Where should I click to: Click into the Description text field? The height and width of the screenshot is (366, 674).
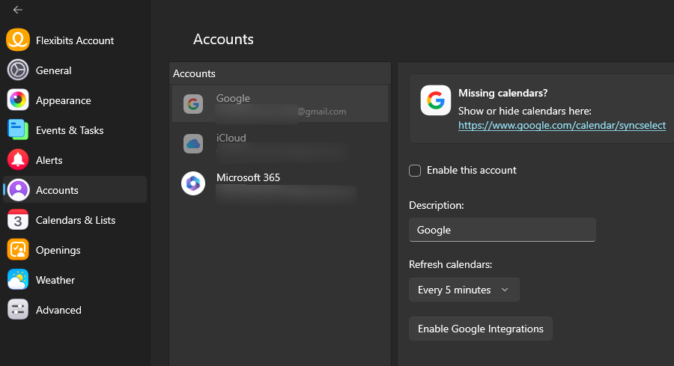click(x=502, y=230)
